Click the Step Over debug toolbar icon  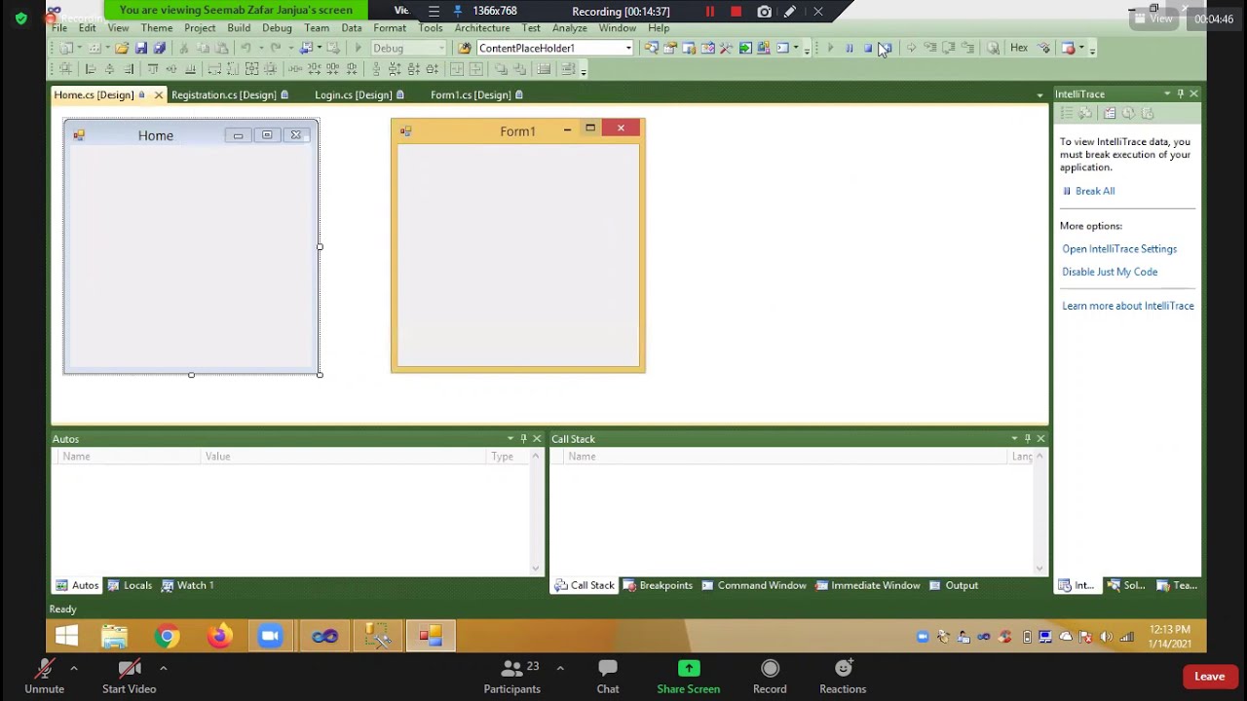[948, 48]
